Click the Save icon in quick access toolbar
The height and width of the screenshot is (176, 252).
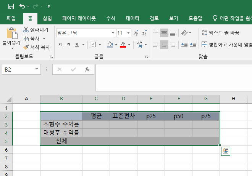pos(11,6)
